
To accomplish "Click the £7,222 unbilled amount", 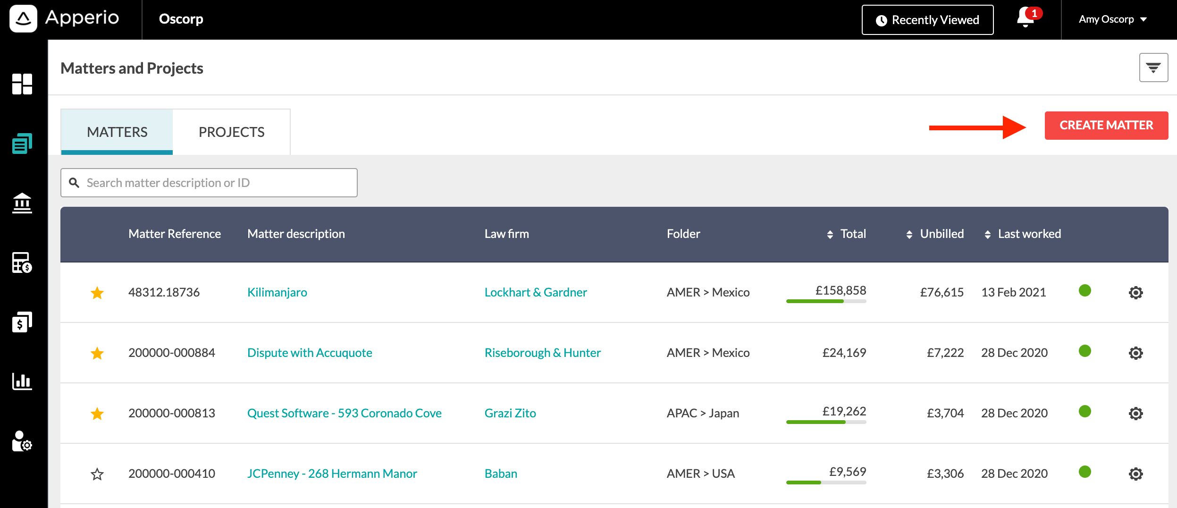I will coord(945,353).
